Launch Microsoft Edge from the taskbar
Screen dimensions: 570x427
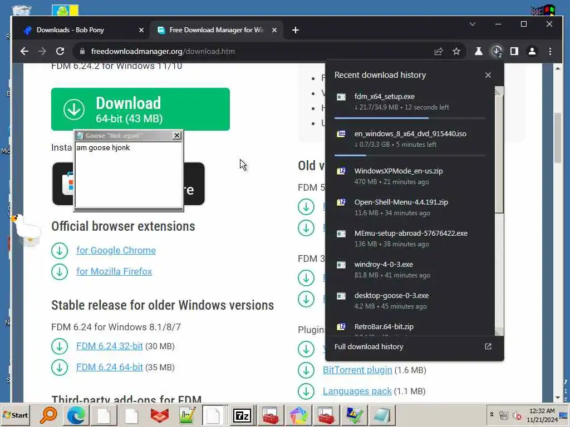pos(76,415)
